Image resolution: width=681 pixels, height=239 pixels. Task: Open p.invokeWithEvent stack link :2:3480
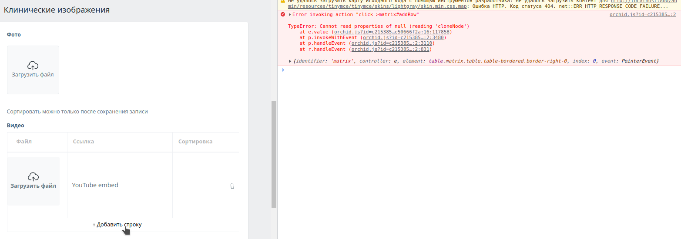(403, 37)
